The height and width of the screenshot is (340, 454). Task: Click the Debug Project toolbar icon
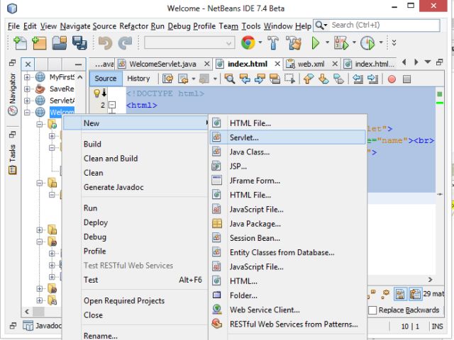[x=341, y=43]
